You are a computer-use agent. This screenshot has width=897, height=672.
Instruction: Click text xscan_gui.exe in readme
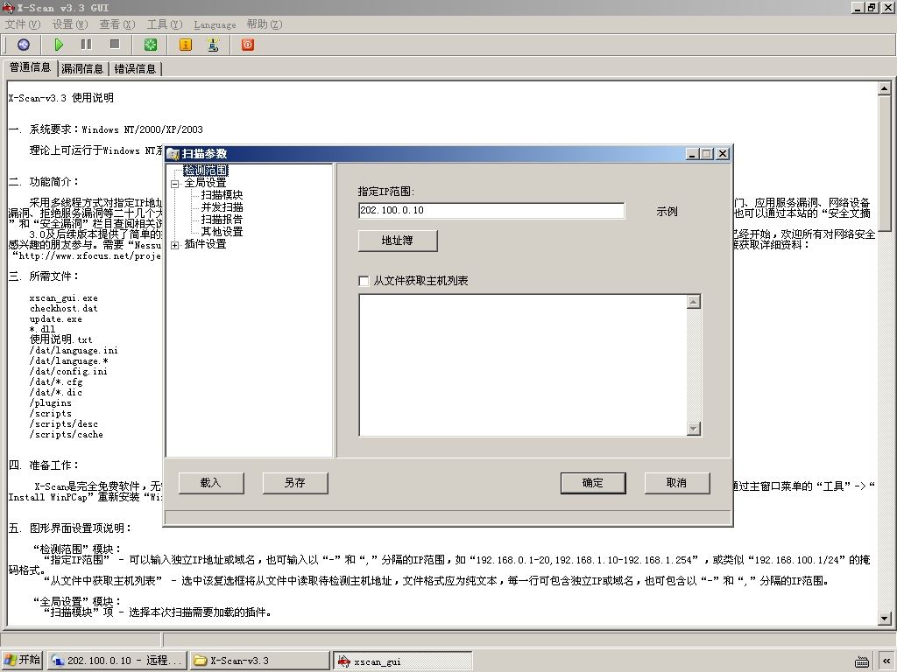pyautogui.click(x=63, y=297)
